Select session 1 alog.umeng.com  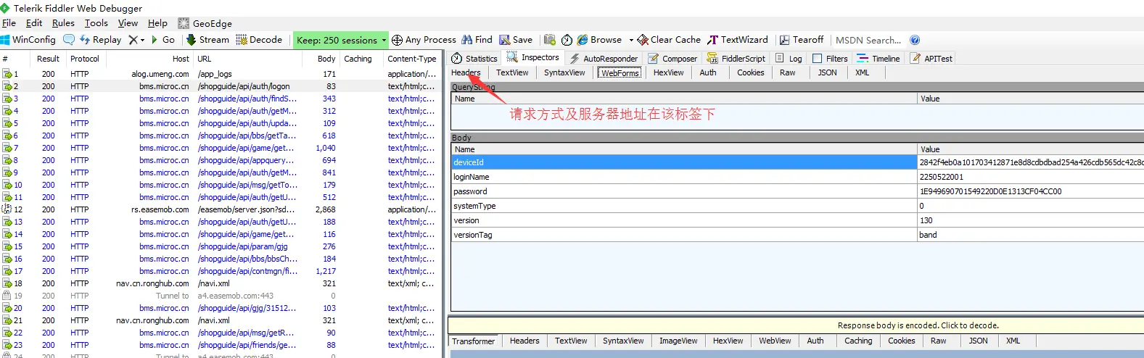coord(220,74)
